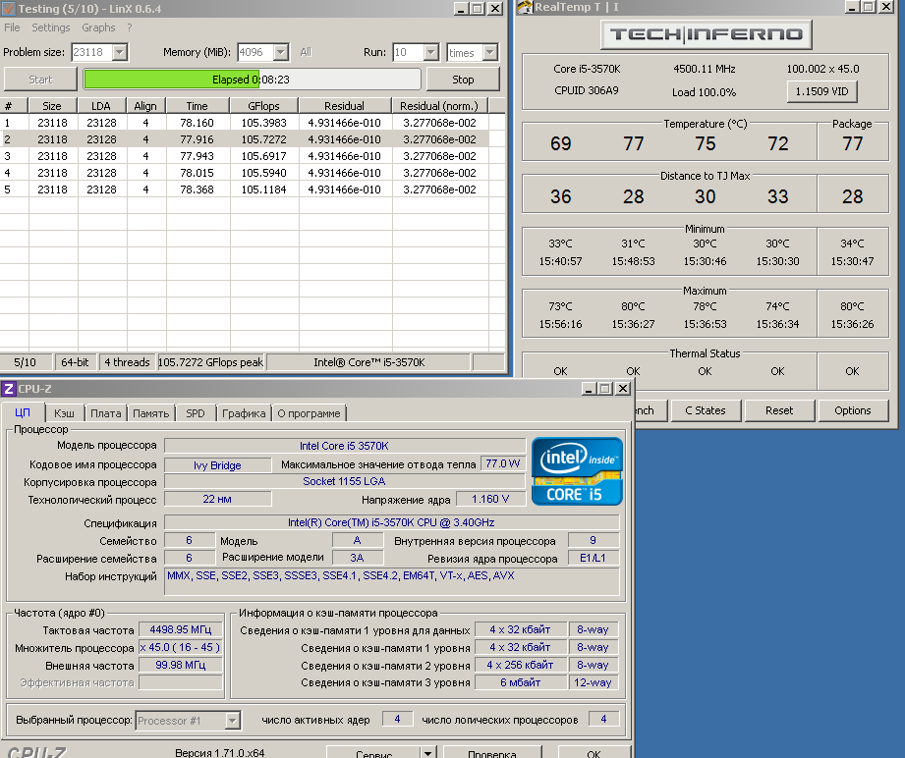
Task: Open the Settings menu in LinX
Action: (x=50, y=27)
